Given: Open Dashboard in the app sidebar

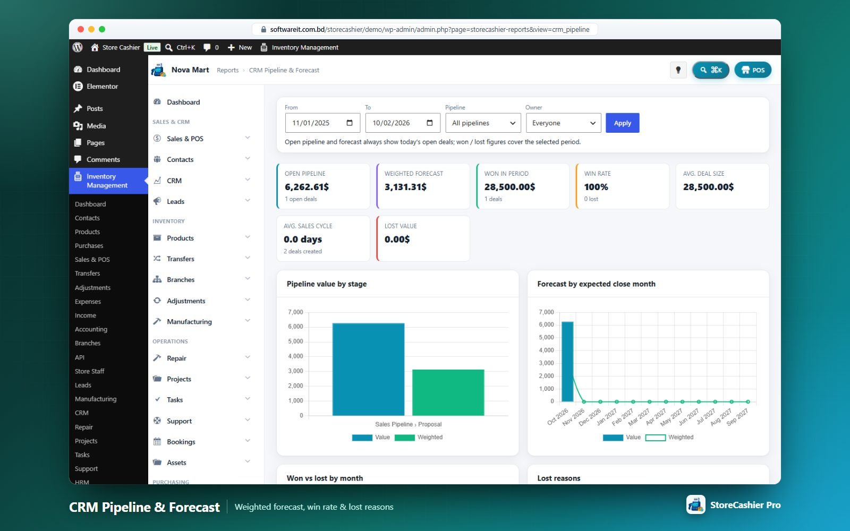Looking at the screenshot, I should pos(183,102).
